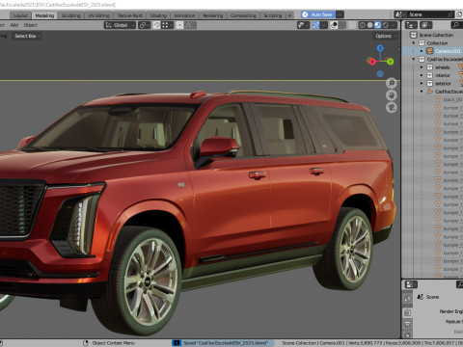463x347 pixels.
Task: Toggle viewport overlays
Action: click(x=334, y=25)
